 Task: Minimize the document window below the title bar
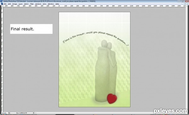[x=183, y=4]
